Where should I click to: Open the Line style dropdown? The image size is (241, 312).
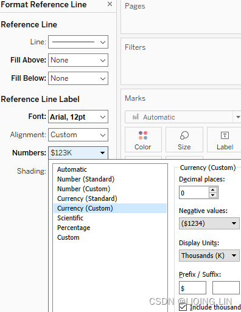click(78, 42)
